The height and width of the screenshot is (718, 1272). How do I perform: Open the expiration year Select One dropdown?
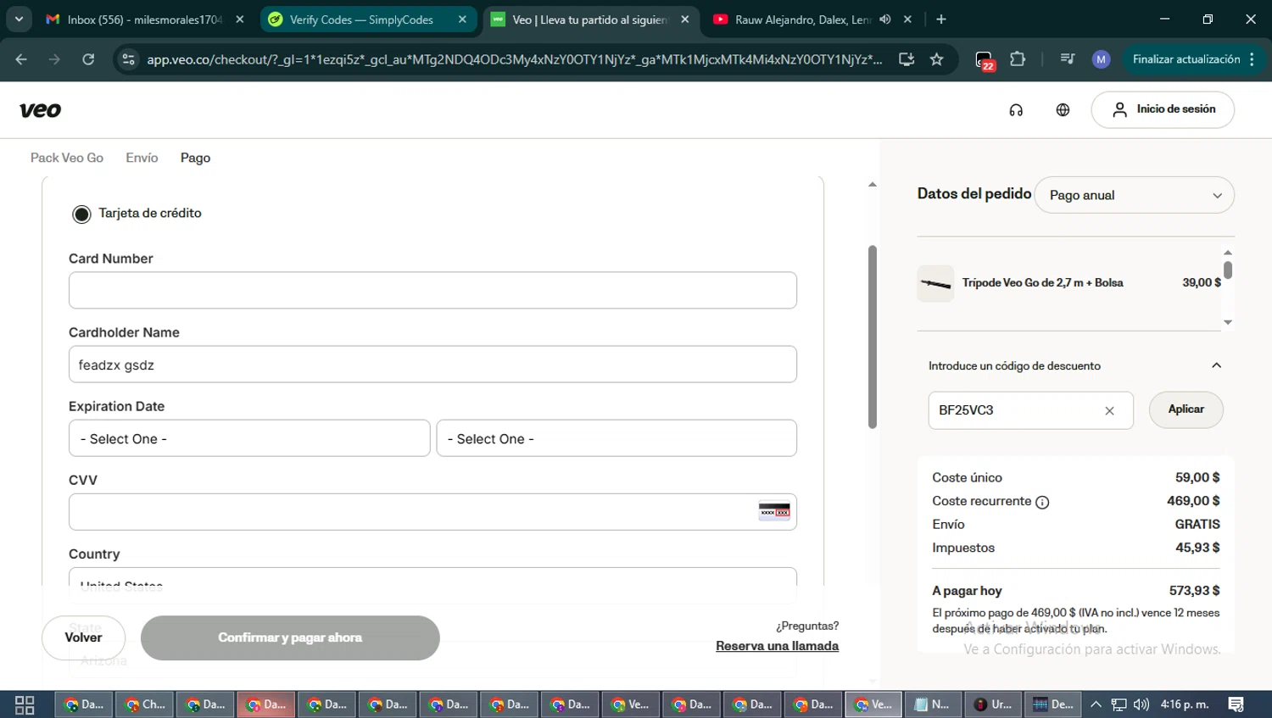[x=616, y=438]
